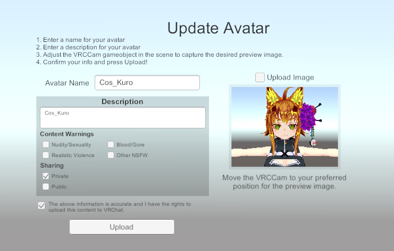Click the Content Warnings section label
Image resolution: width=394 pixels, height=251 pixels.
pos(67,134)
